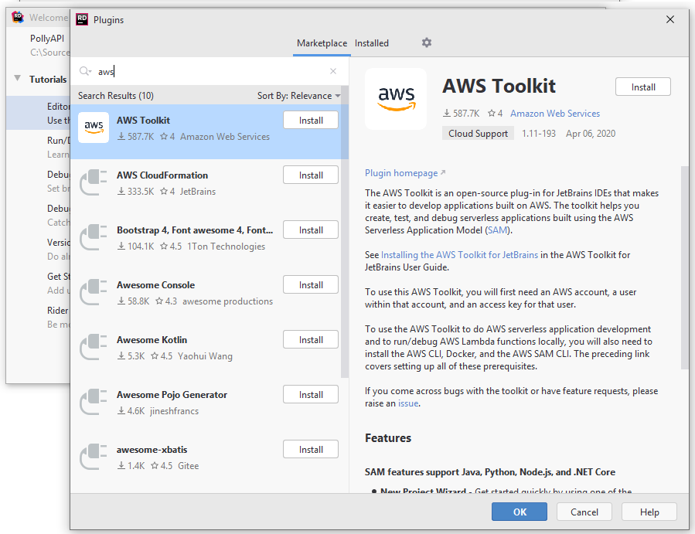Open the plugins settings gear icon
The image size is (695, 534).
(x=427, y=43)
